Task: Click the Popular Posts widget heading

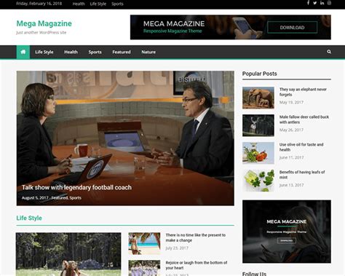Action: [260, 74]
